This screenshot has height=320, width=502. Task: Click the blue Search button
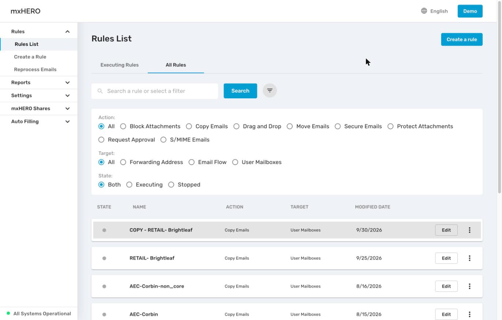[240, 91]
